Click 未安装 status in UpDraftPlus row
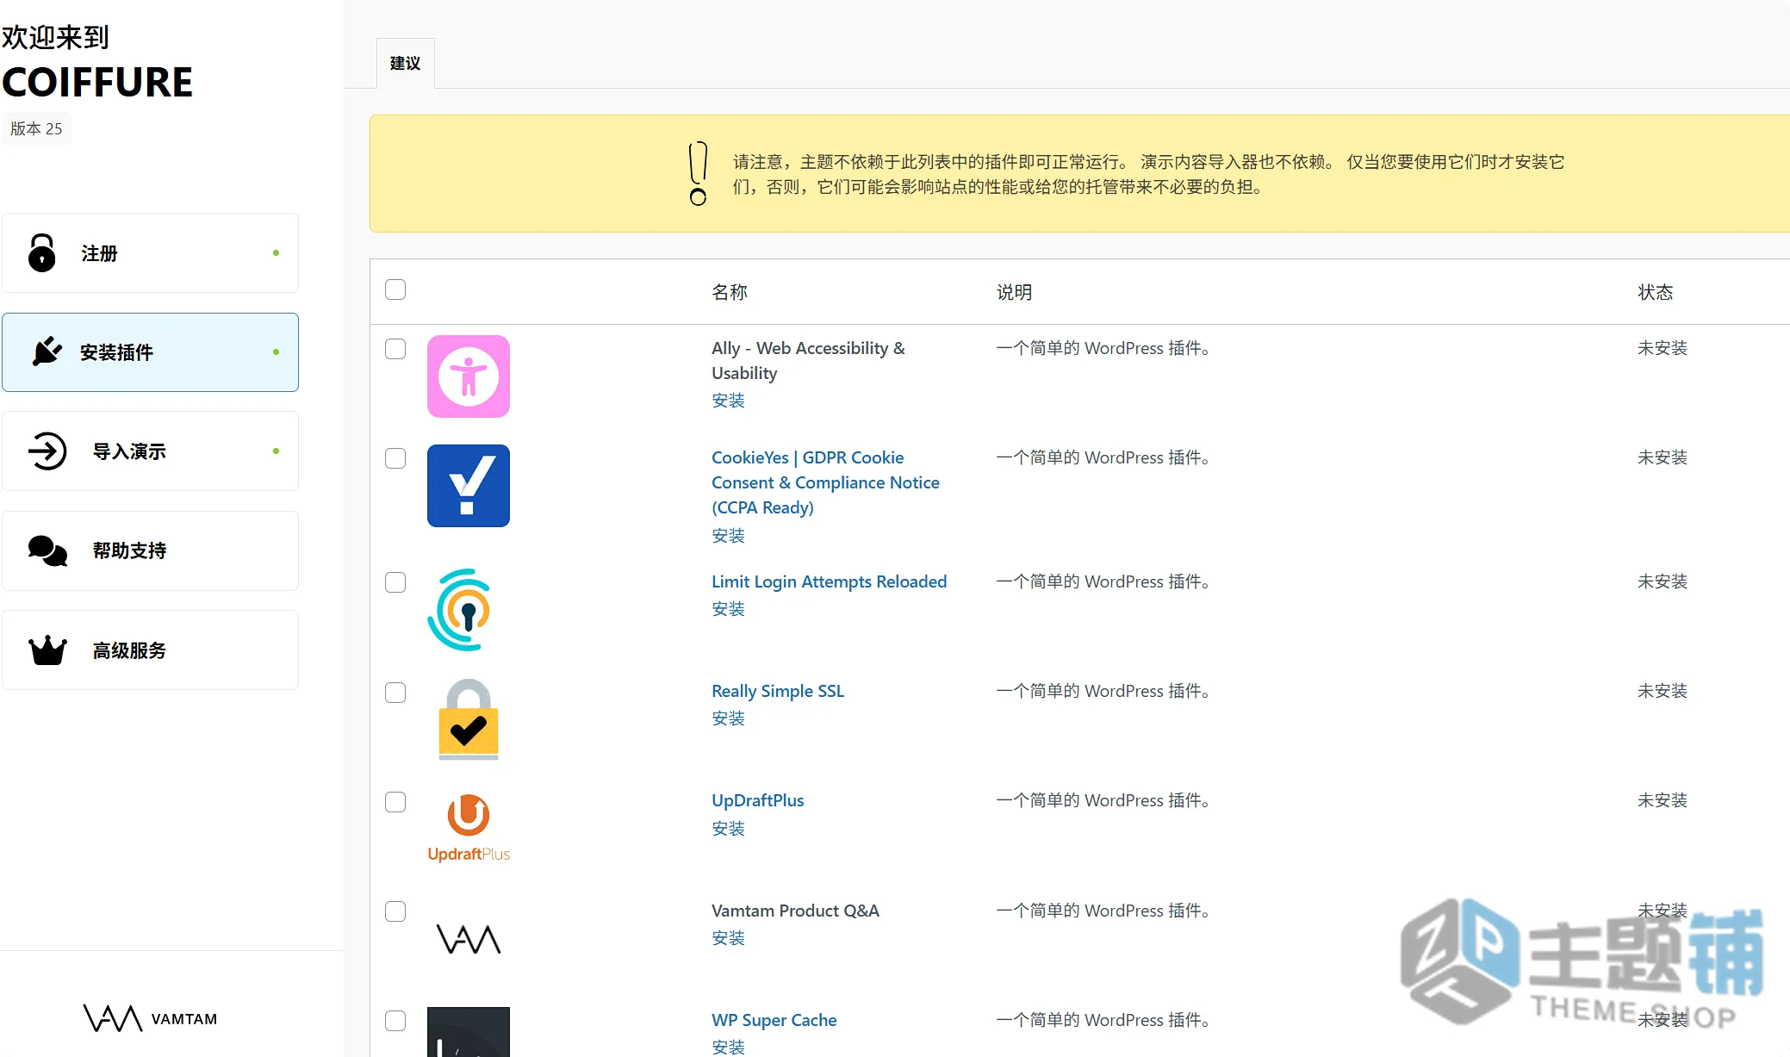This screenshot has width=1790, height=1057. [1662, 800]
